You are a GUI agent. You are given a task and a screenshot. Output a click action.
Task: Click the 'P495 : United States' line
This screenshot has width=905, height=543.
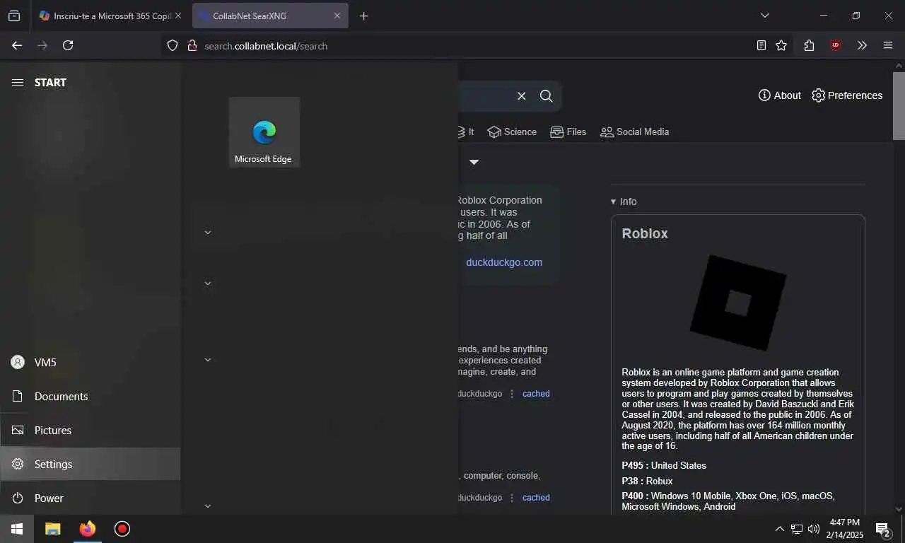664,465
